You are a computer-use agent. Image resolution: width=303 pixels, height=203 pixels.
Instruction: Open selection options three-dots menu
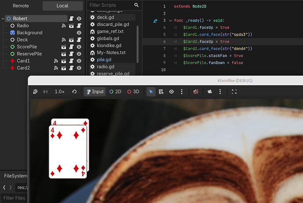[182, 92]
